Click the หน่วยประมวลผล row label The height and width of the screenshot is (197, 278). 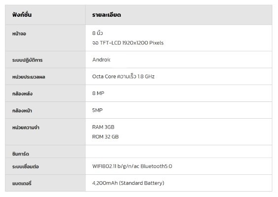[29, 77]
